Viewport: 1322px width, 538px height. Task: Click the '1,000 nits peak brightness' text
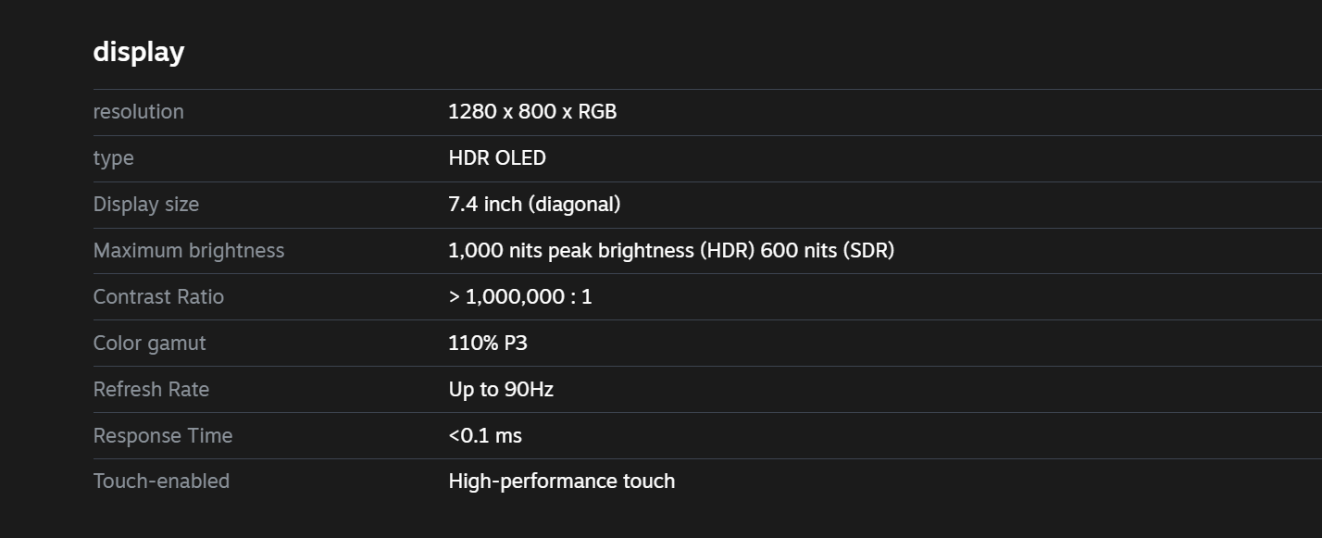571,251
